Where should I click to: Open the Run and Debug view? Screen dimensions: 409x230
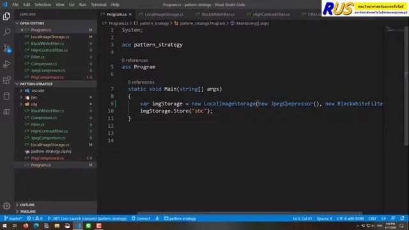(6, 64)
